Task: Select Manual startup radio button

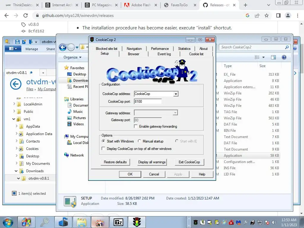Action: 140,141
